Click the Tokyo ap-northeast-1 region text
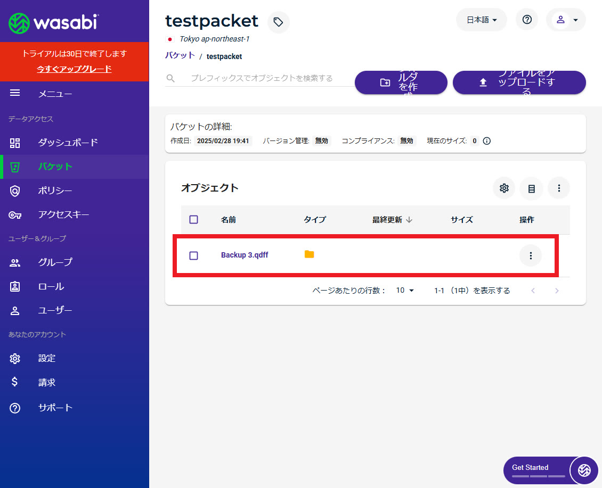Image resolution: width=602 pixels, height=488 pixels. point(215,39)
